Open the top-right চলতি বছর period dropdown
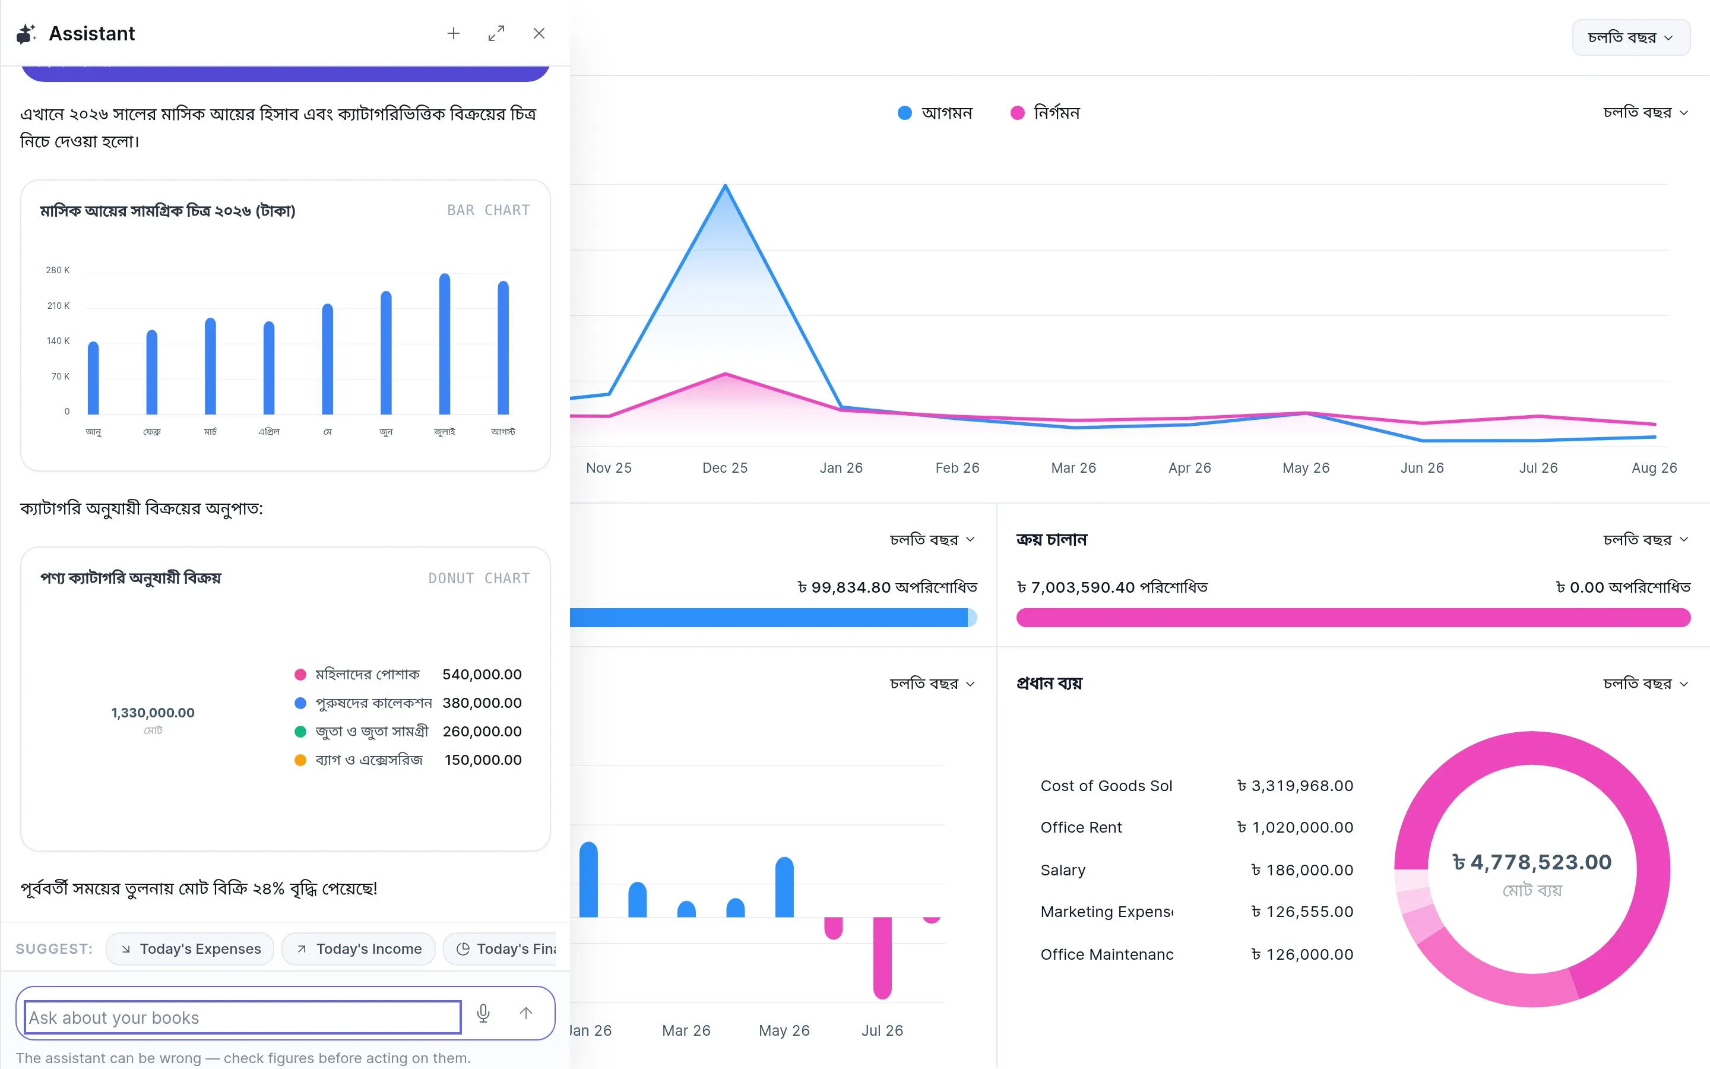Image resolution: width=1710 pixels, height=1069 pixels. [1631, 37]
